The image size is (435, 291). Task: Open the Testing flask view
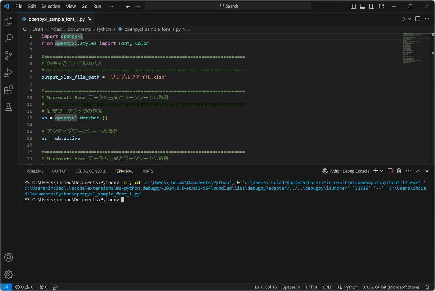click(x=8, y=107)
